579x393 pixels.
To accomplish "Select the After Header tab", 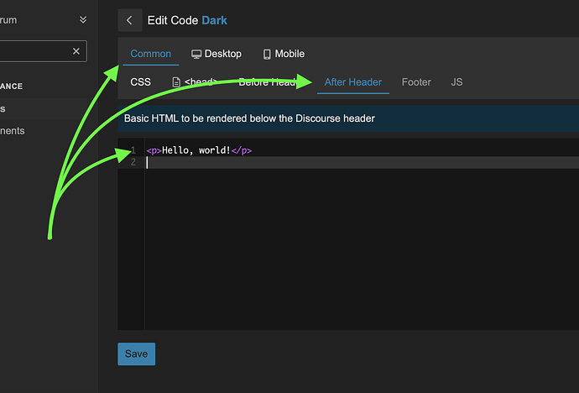I will pos(353,82).
